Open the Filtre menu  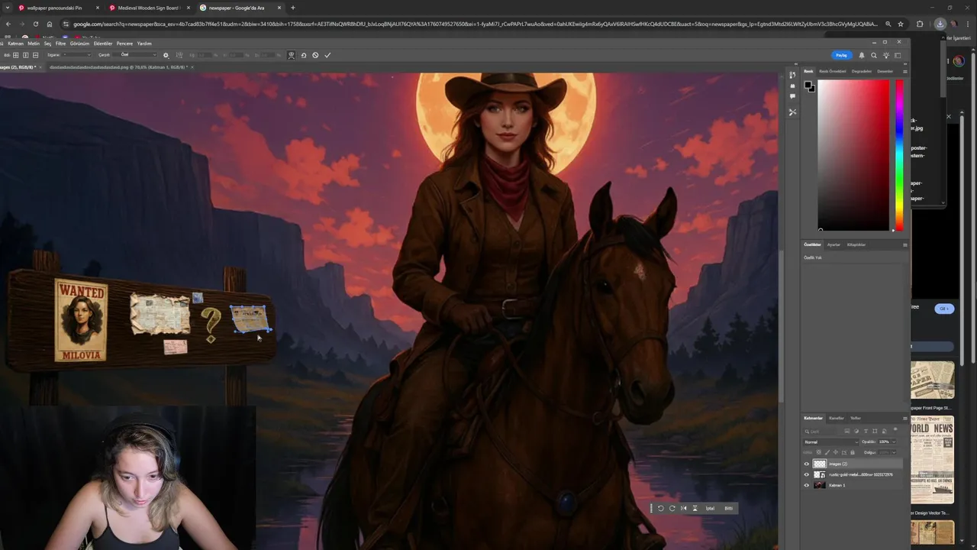pyautogui.click(x=60, y=44)
